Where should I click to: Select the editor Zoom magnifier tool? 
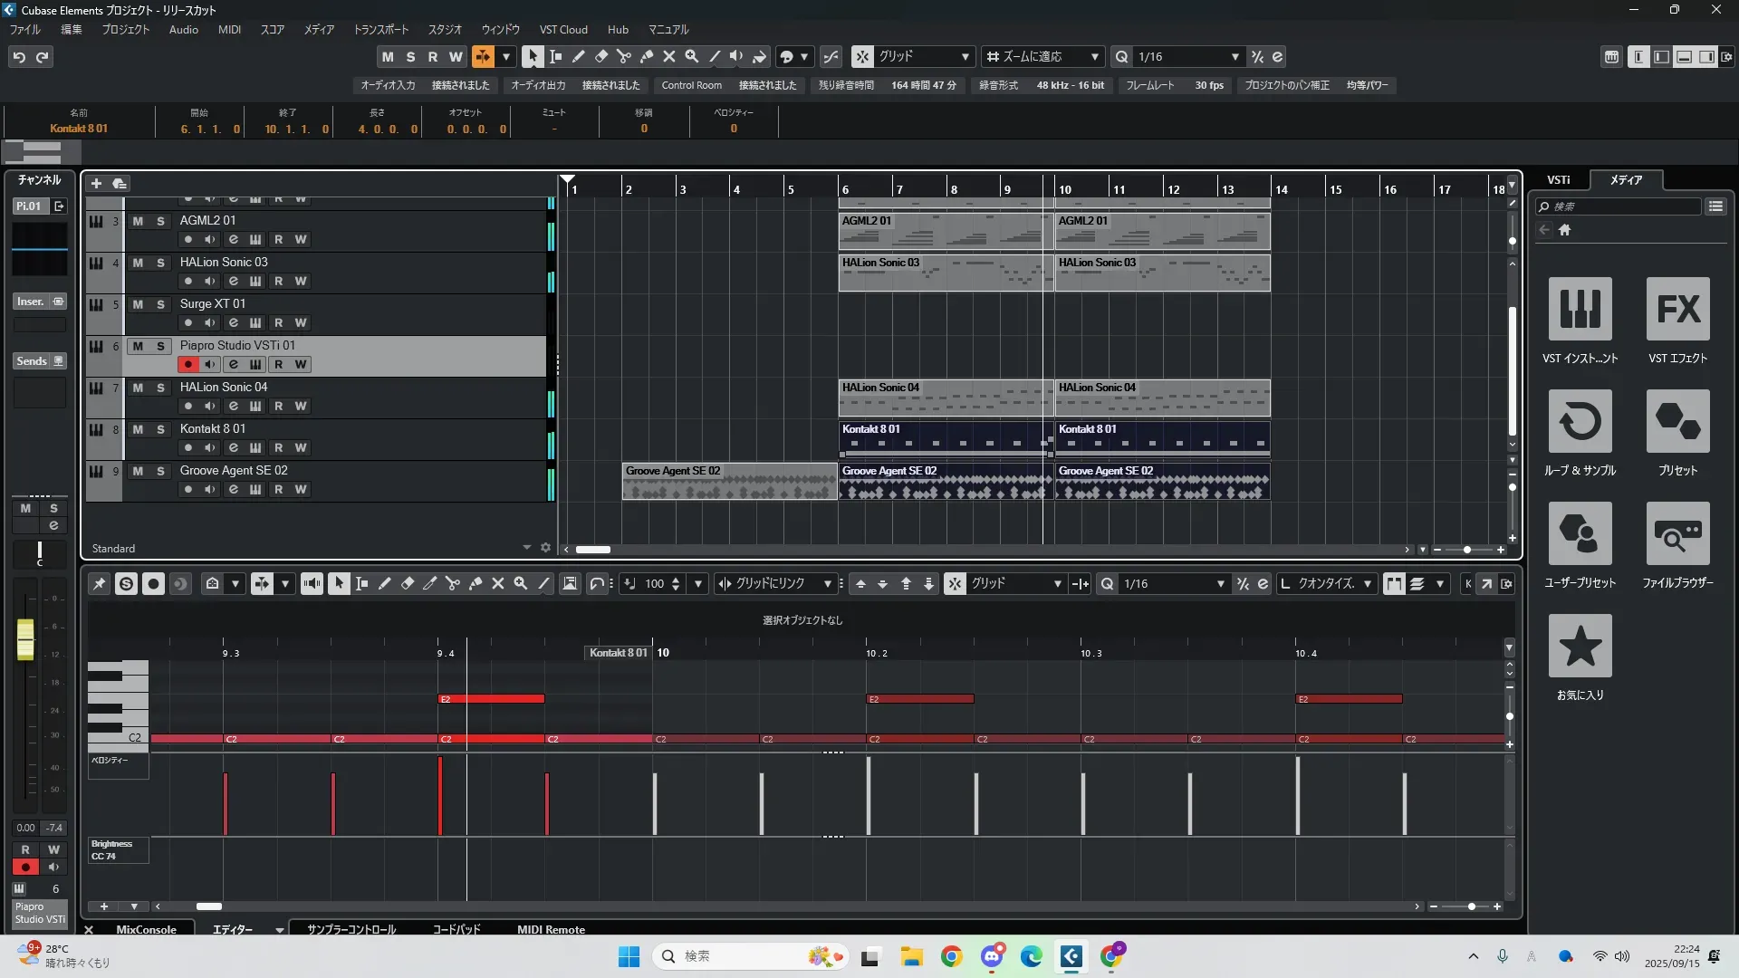click(520, 584)
